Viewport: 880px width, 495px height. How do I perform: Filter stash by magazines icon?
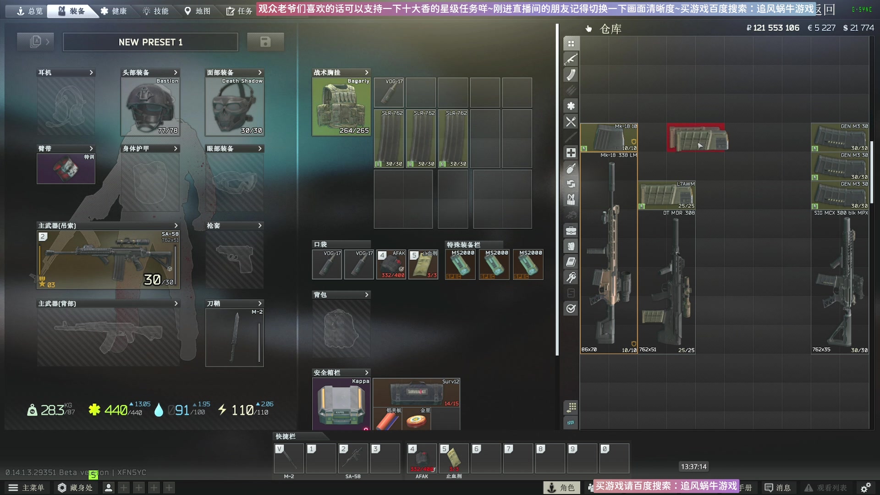[x=571, y=75]
